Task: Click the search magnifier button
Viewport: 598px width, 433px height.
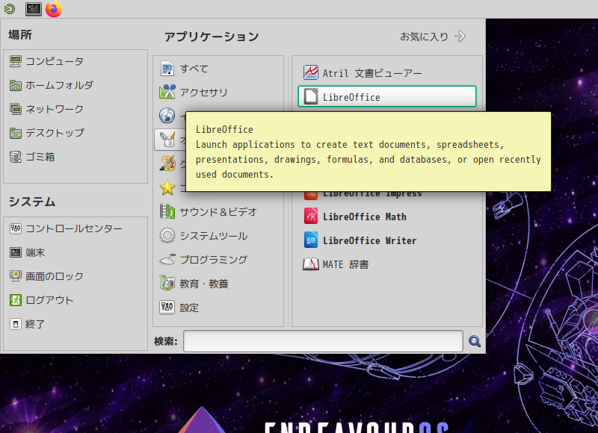Action: (475, 341)
